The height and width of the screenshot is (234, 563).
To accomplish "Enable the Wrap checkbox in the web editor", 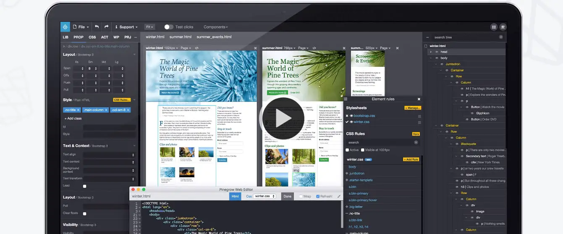I will [x=301, y=196].
